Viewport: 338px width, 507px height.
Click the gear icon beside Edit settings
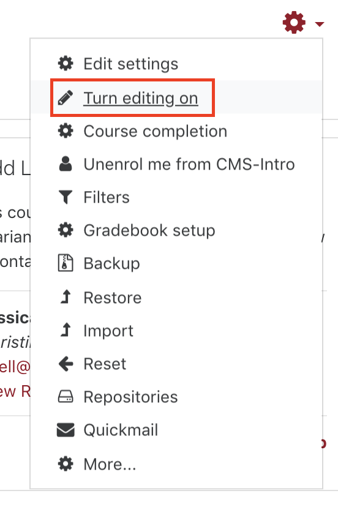click(x=66, y=63)
